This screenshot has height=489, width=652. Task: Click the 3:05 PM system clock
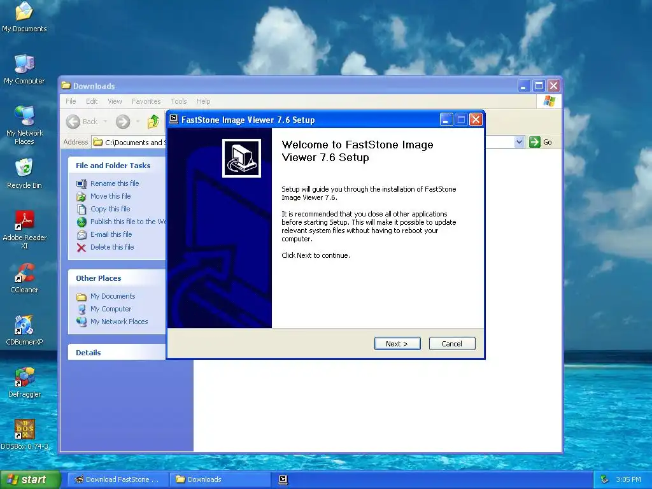coord(628,479)
